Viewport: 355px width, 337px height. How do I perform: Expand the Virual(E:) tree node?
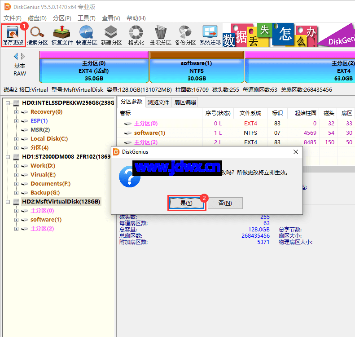pos(16,175)
